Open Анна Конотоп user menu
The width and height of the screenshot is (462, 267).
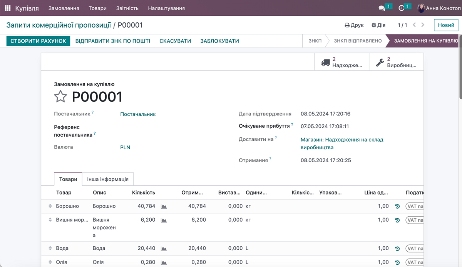click(439, 8)
